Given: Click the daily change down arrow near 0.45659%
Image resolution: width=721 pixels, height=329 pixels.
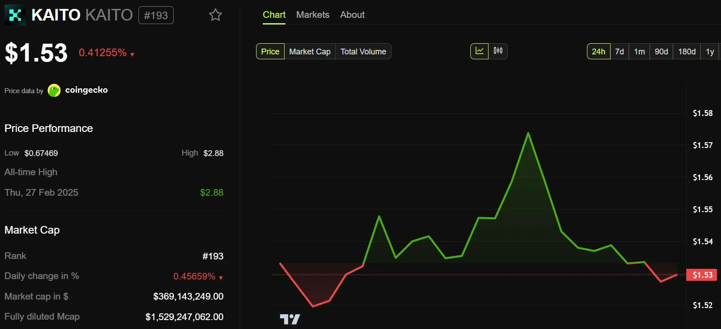Looking at the screenshot, I should click(221, 278).
